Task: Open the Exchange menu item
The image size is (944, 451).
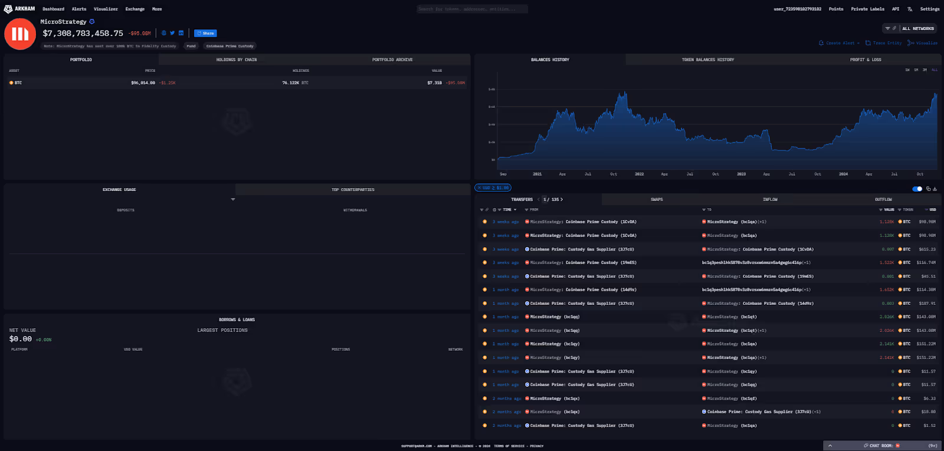Action: point(135,9)
